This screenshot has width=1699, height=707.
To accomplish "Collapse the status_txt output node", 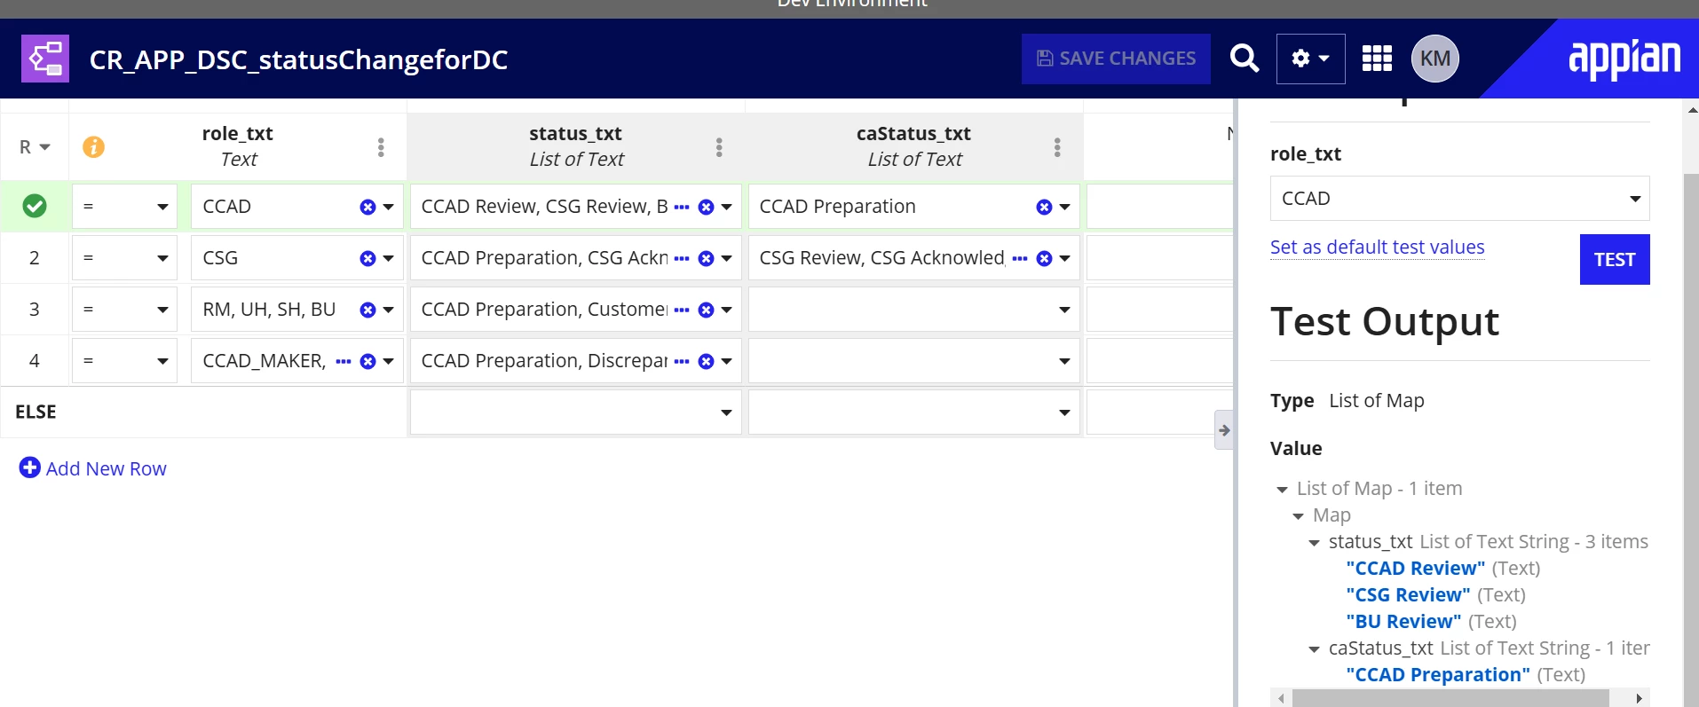I will point(1314,543).
